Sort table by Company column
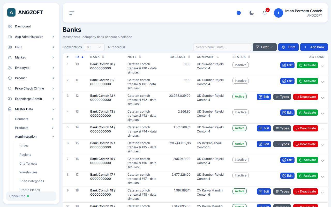The image size is (331, 207). [x=208, y=57]
